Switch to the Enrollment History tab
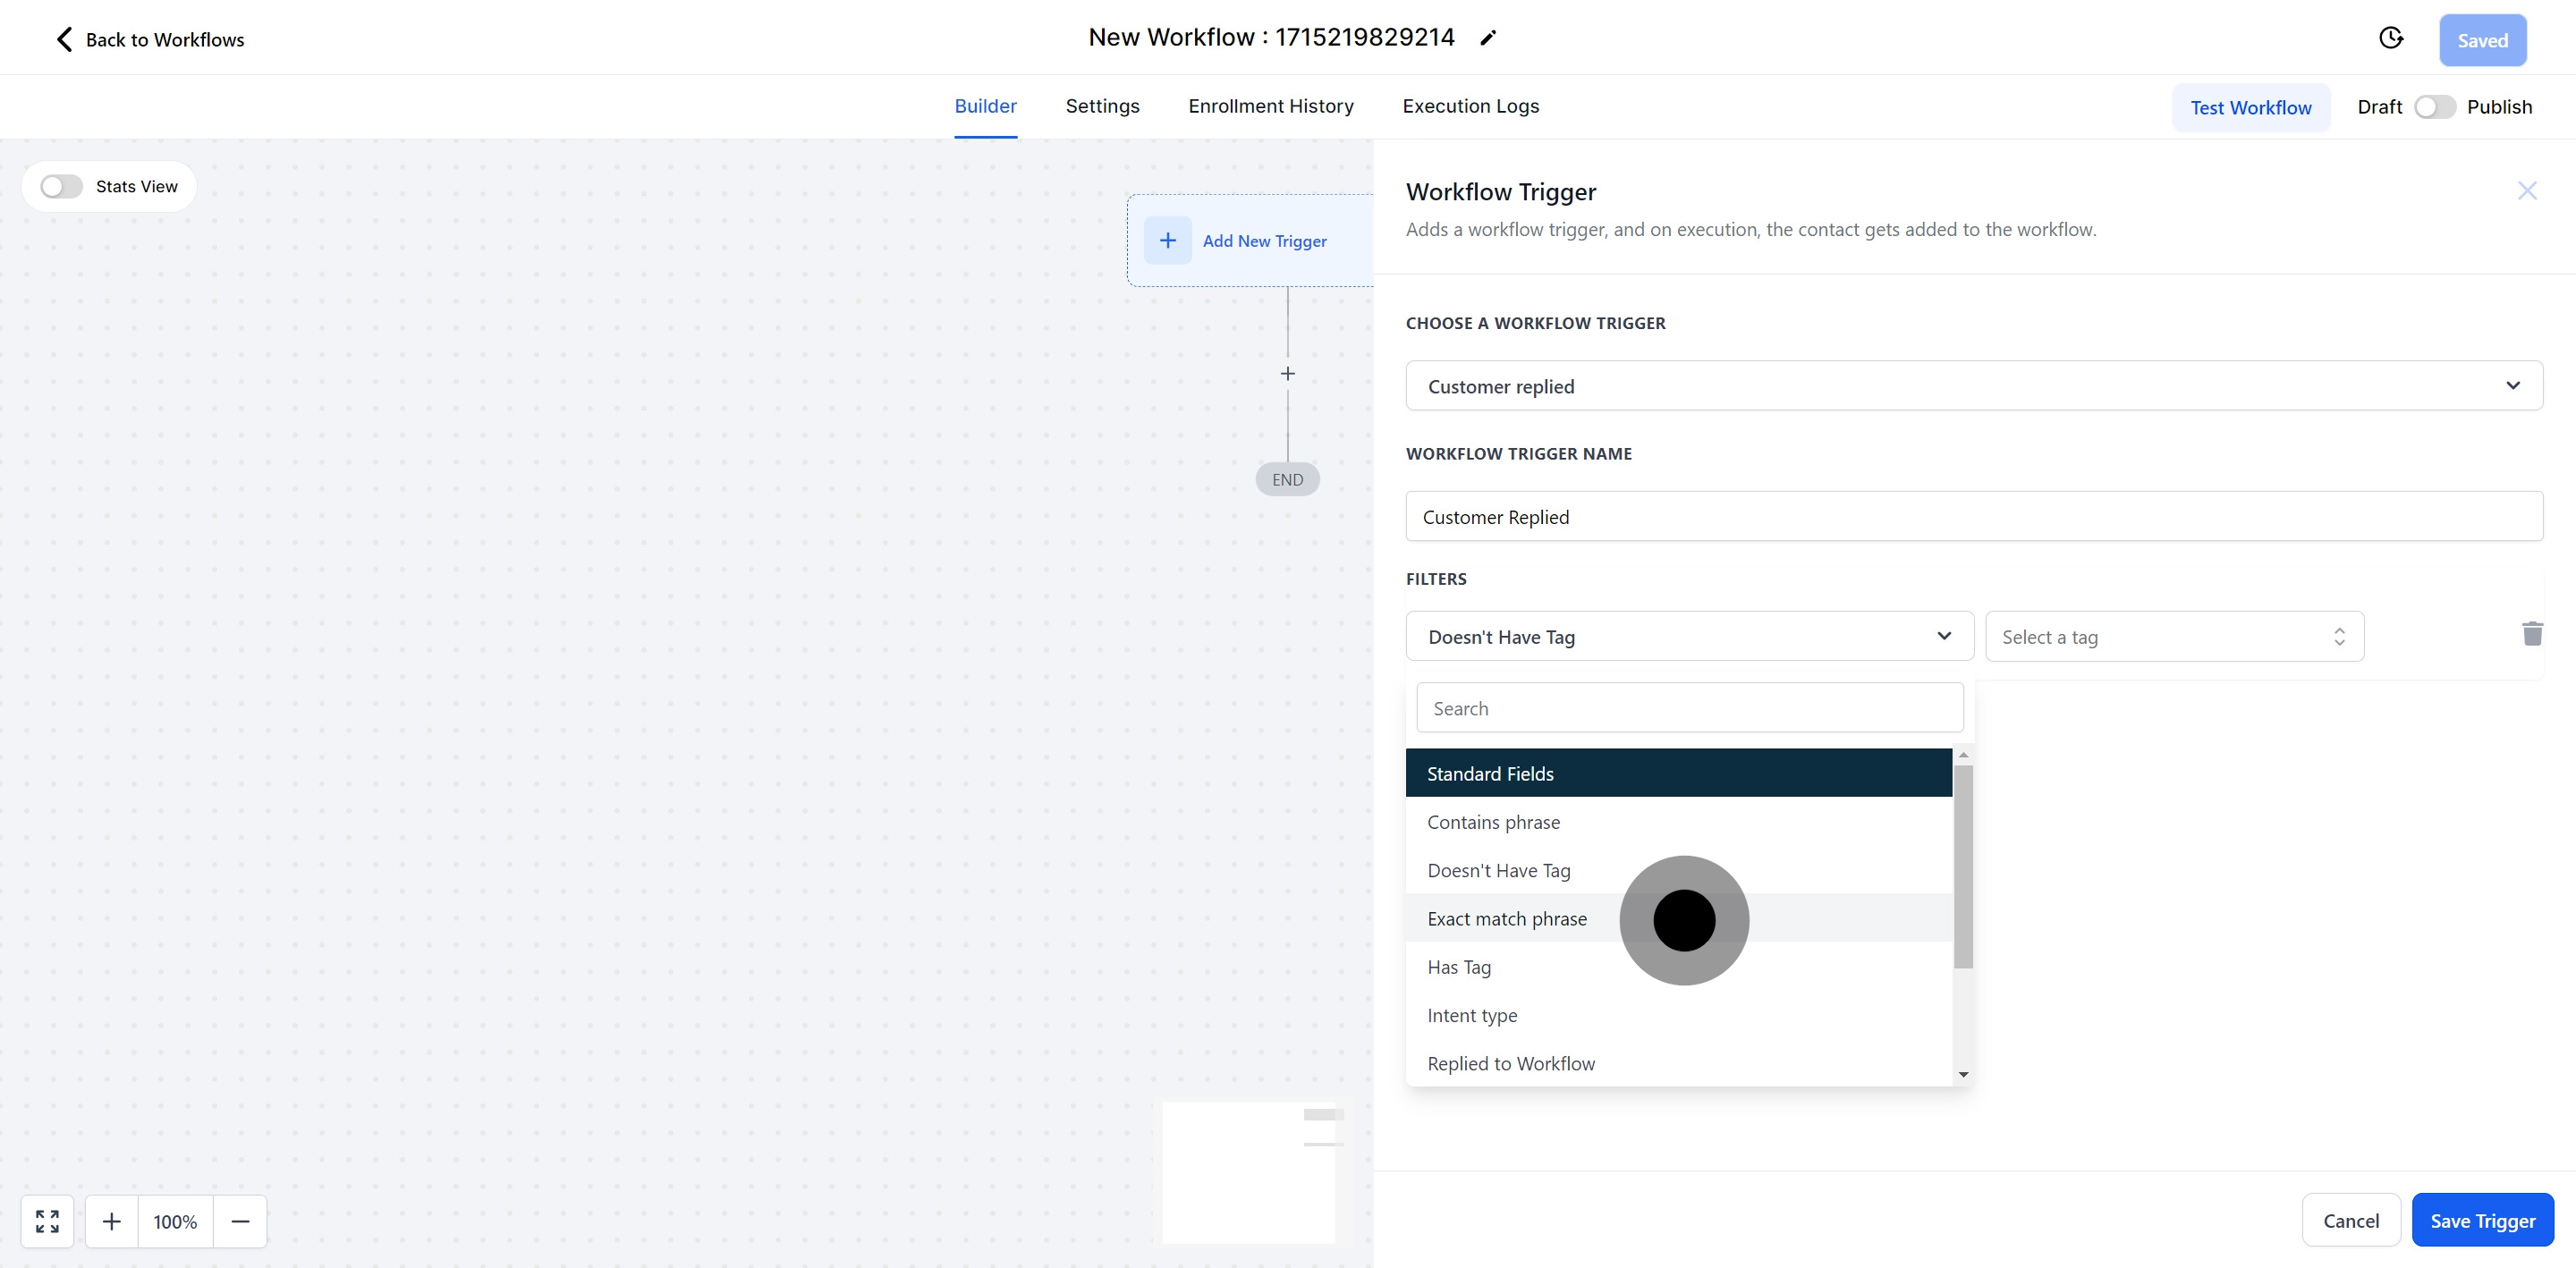This screenshot has width=2576, height=1268. coord(1270,106)
